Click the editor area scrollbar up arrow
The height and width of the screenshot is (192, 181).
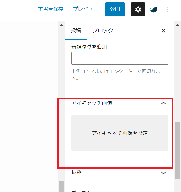point(62,25)
